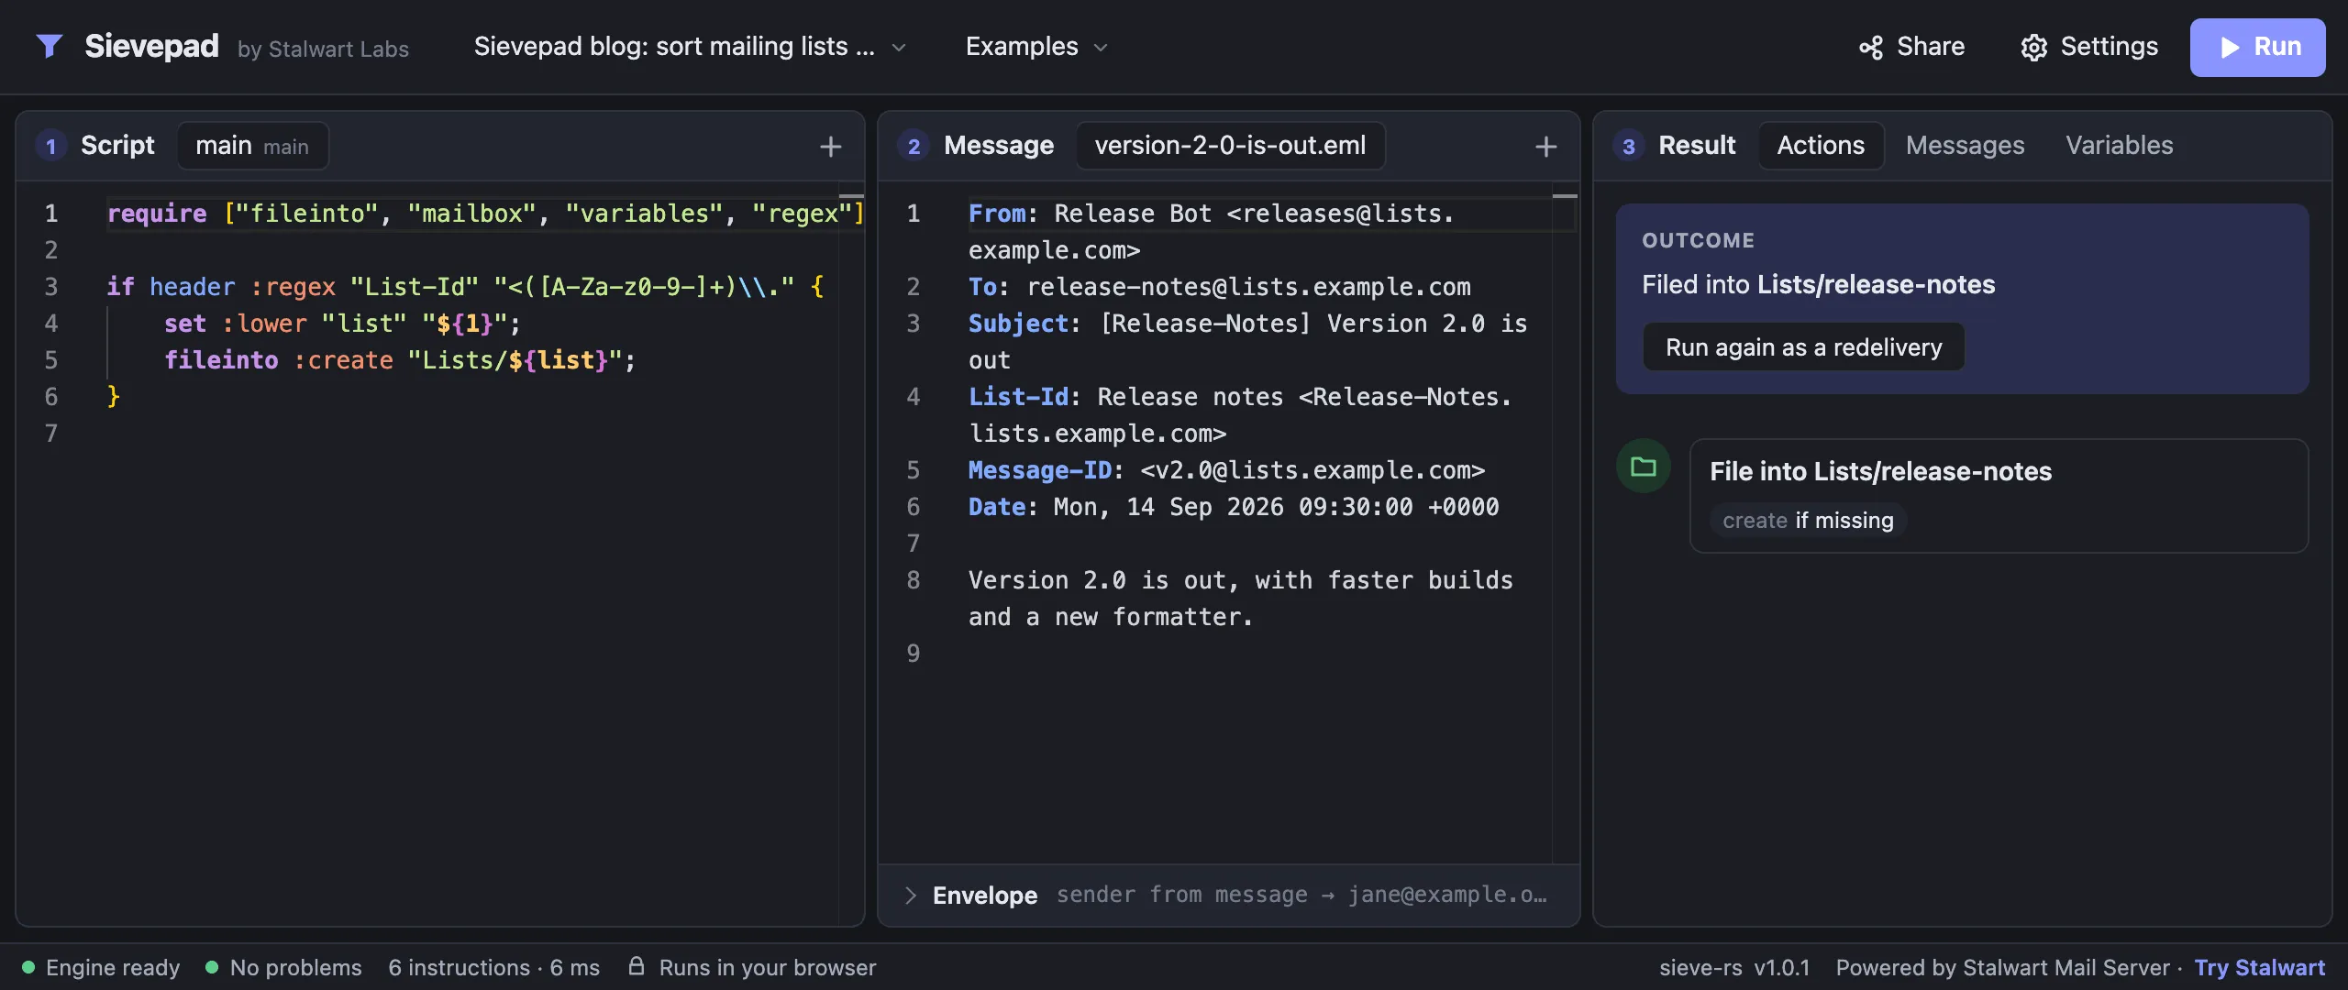The width and height of the screenshot is (2348, 990).
Task: Click the Run play triangle icon
Action: click(x=2230, y=48)
